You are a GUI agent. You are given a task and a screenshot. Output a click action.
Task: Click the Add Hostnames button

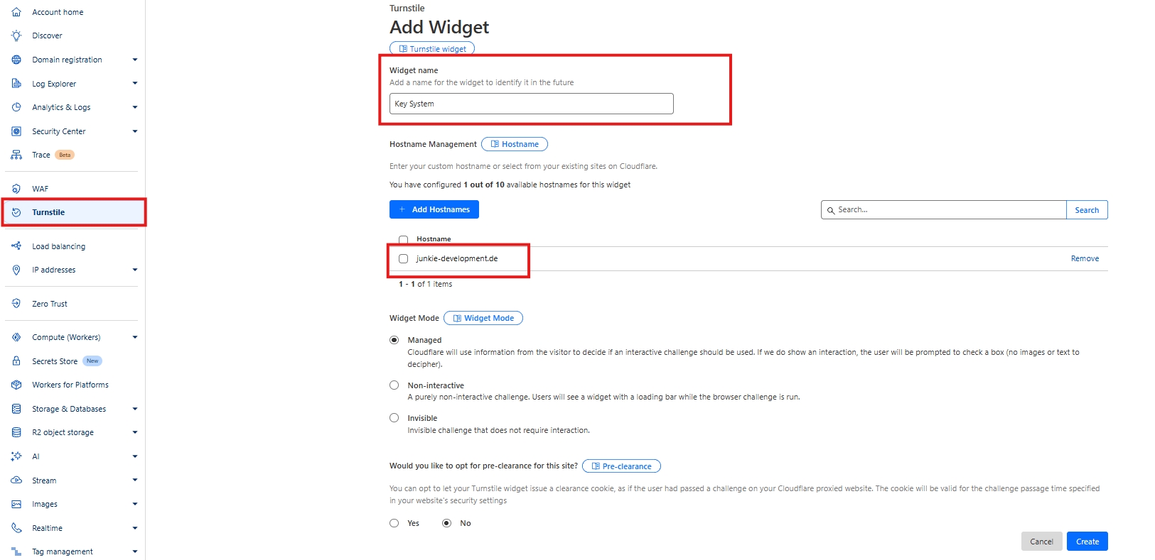click(434, 209)
